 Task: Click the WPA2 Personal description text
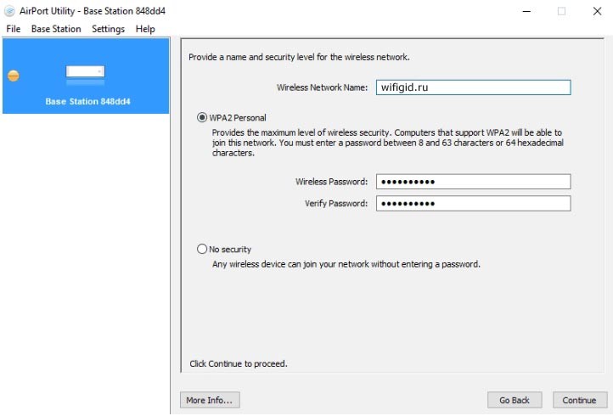click(387, 143)
